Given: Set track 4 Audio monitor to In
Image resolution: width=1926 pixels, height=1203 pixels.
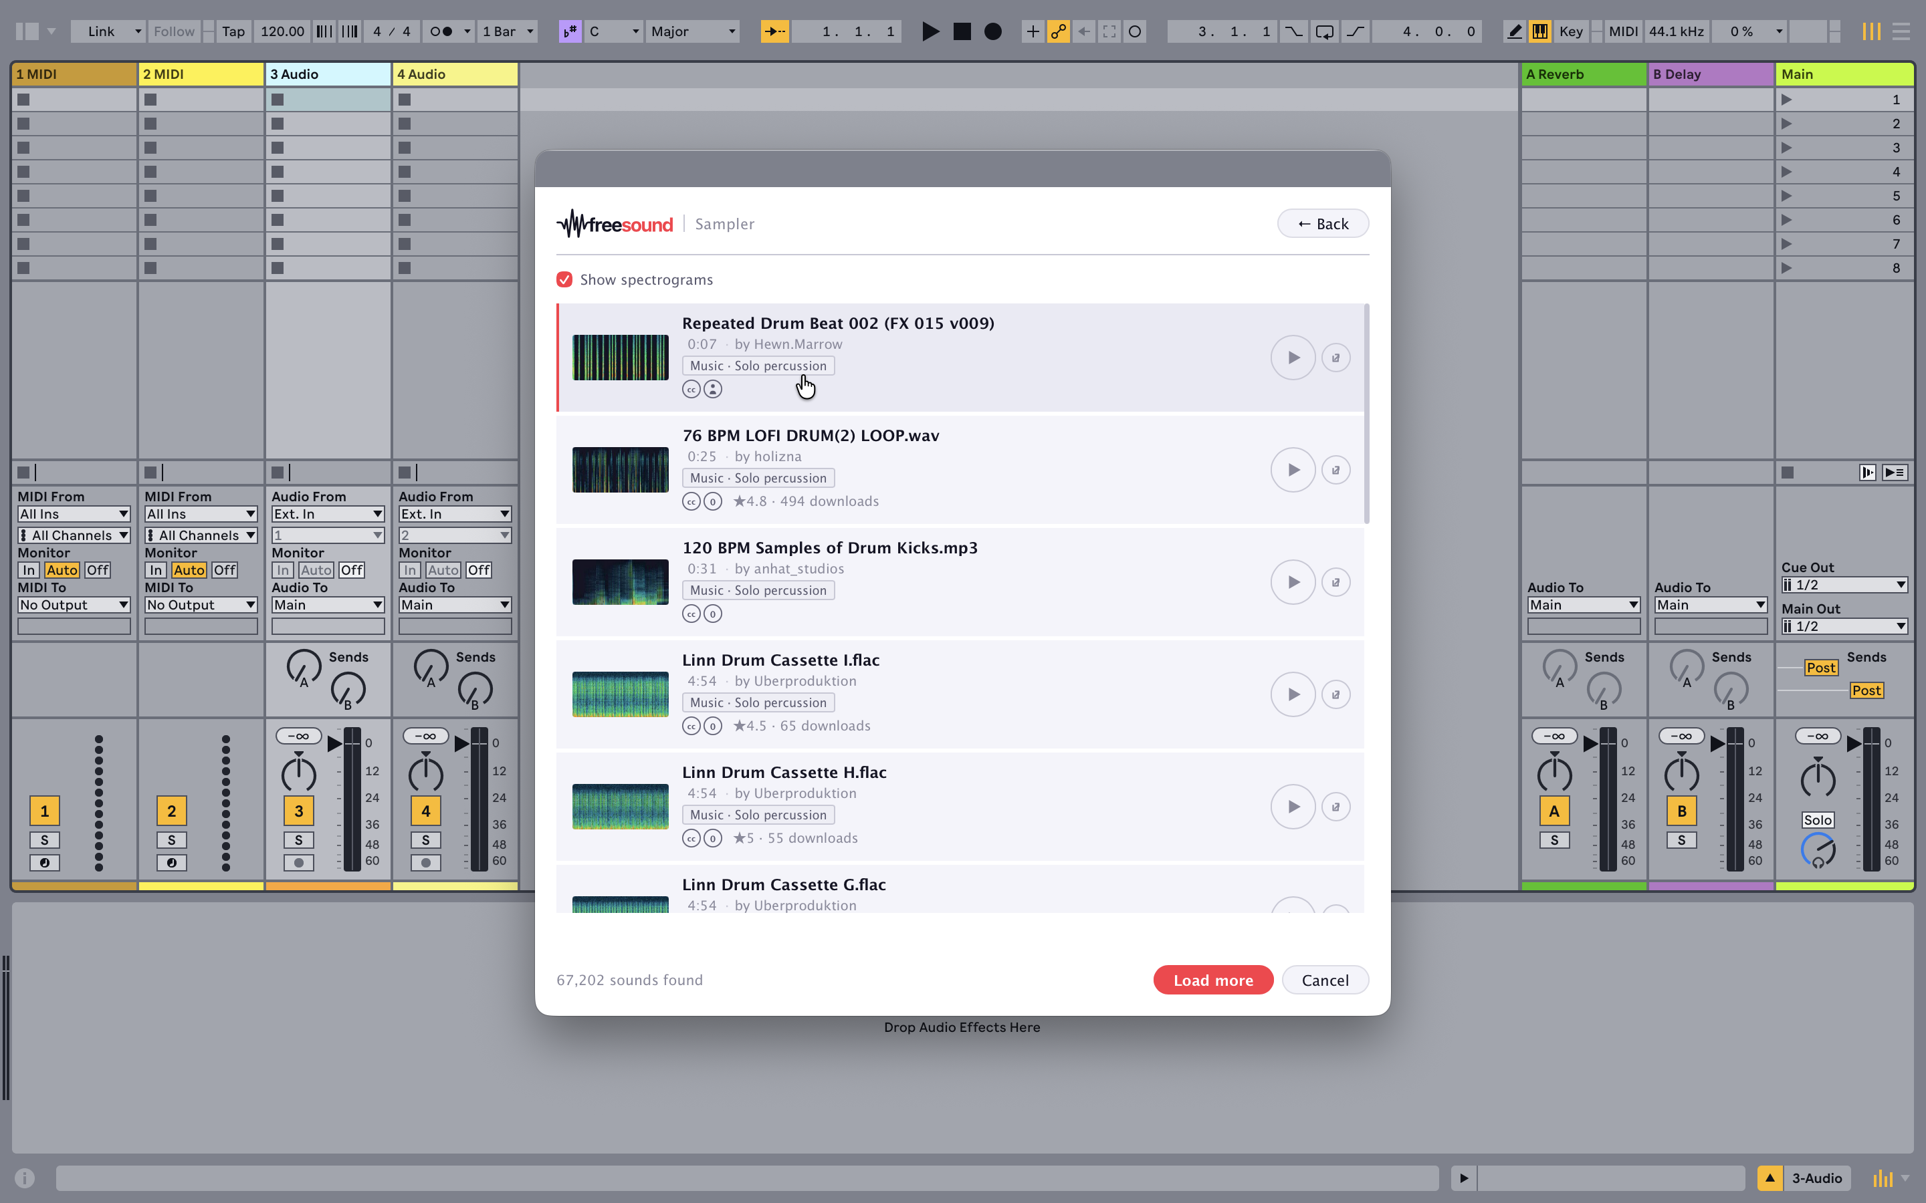Looking at the screenshot, I should tap(410, 571).
